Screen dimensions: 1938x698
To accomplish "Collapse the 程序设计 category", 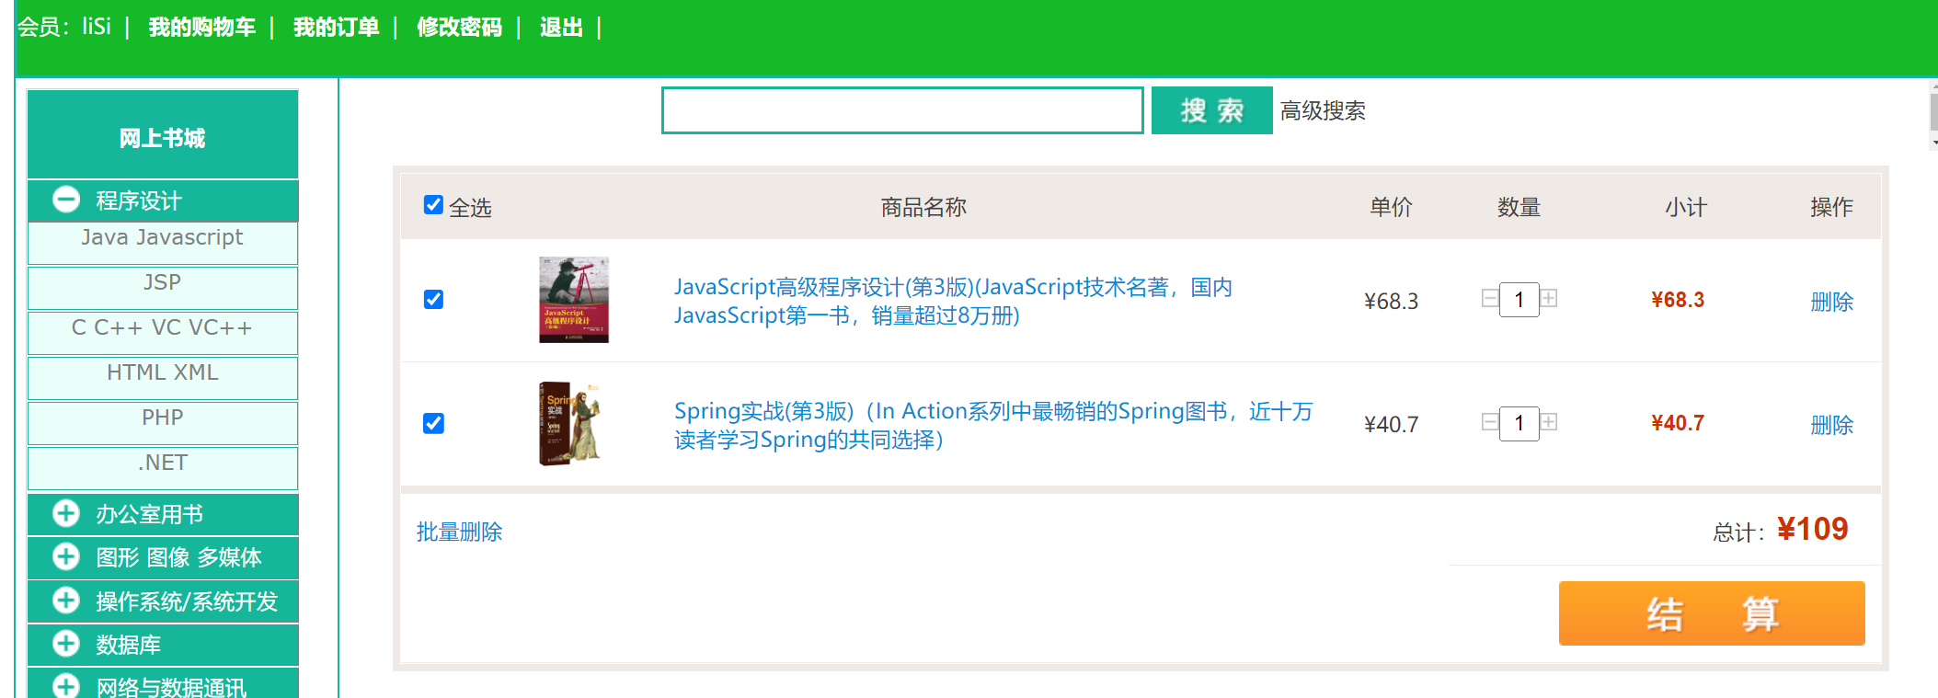I will point(66,200).
